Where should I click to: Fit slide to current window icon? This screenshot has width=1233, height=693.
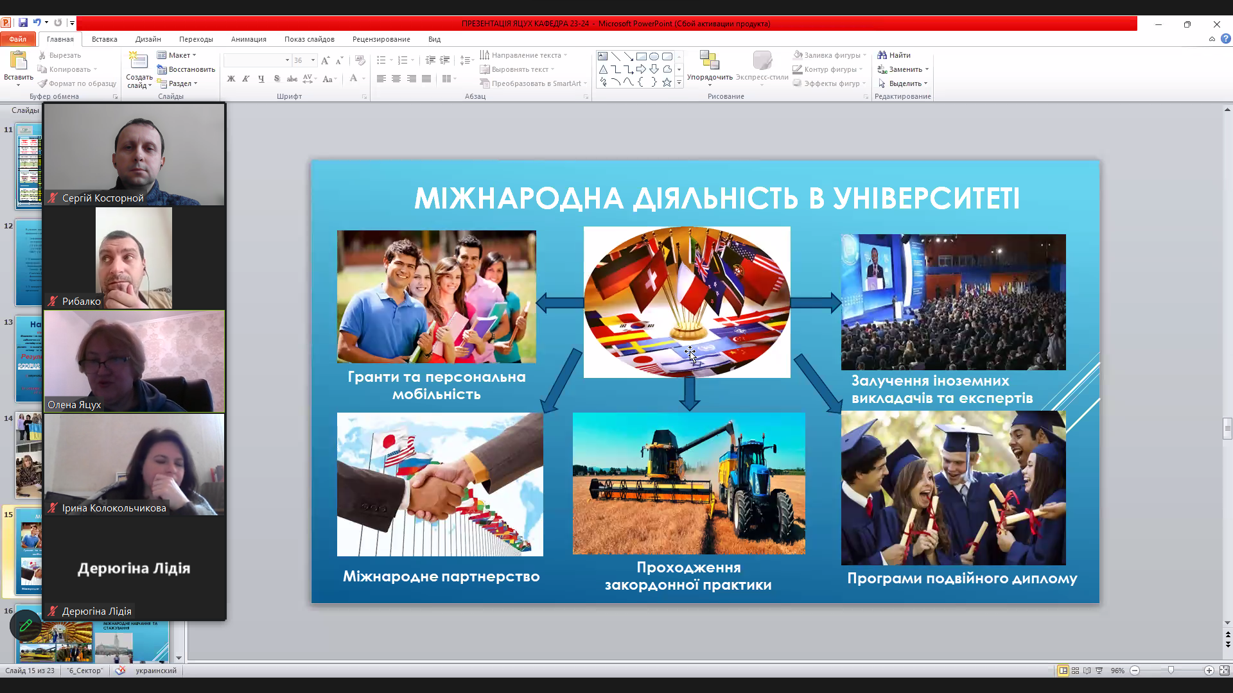1224,671
